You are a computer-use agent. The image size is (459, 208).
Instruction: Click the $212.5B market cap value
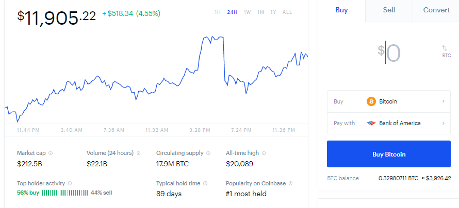(29, 164)
